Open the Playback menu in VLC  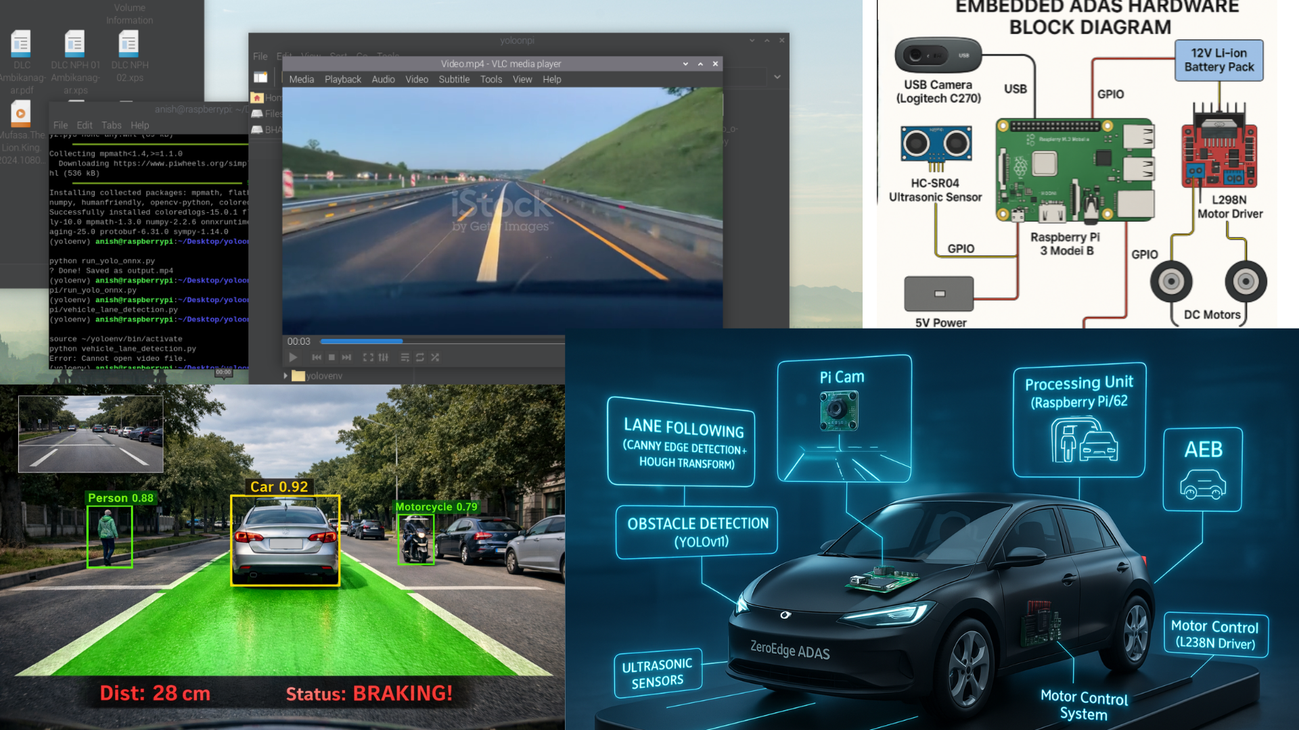point(343,79)
